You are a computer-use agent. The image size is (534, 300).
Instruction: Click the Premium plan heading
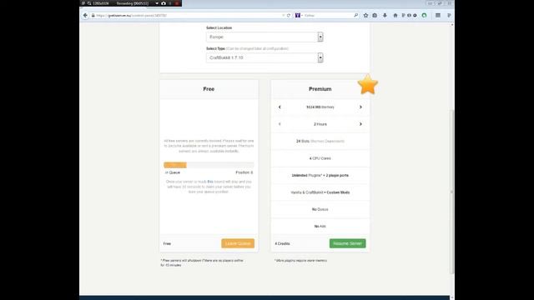coord(320,89)
